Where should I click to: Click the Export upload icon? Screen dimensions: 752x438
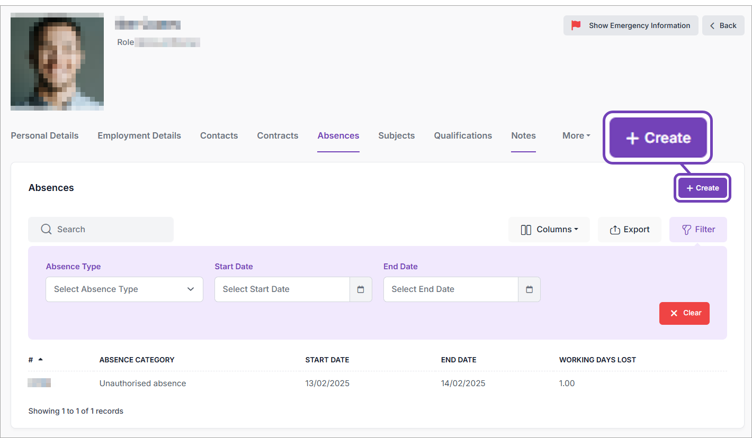[615, 229]
